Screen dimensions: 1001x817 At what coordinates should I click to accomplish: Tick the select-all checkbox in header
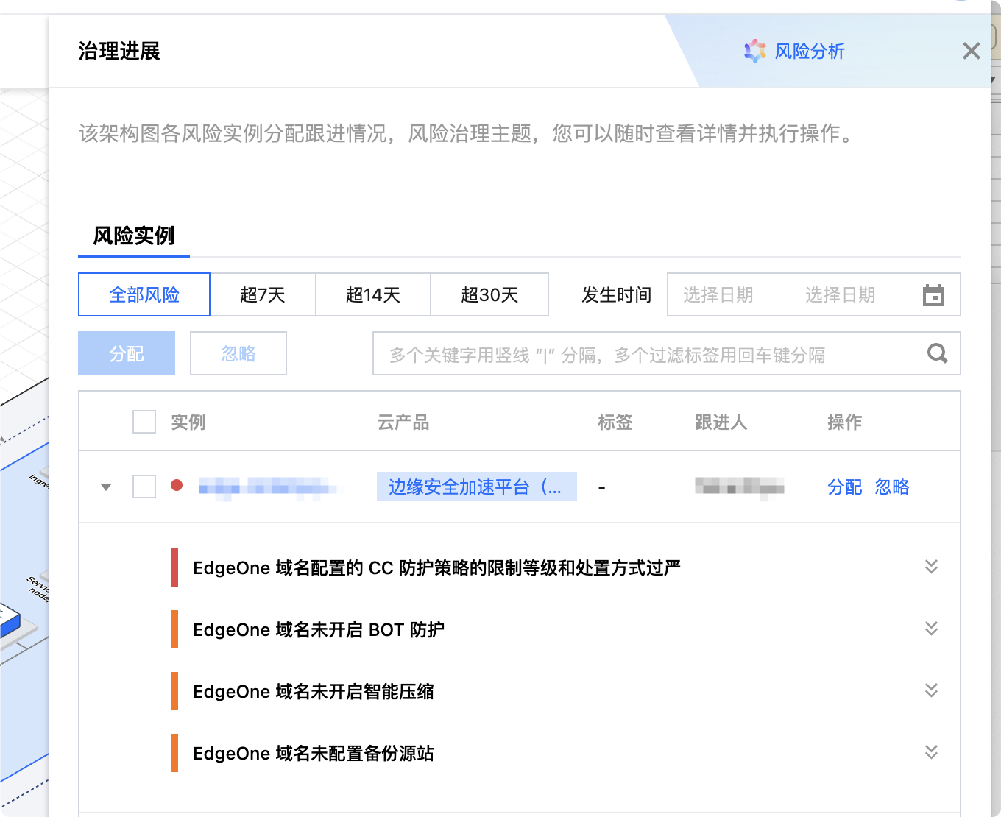pos(144,422)
